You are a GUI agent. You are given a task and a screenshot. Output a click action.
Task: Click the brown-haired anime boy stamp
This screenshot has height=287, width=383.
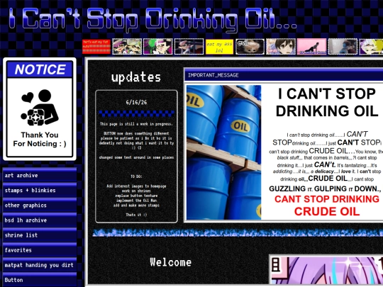point(281,46)
